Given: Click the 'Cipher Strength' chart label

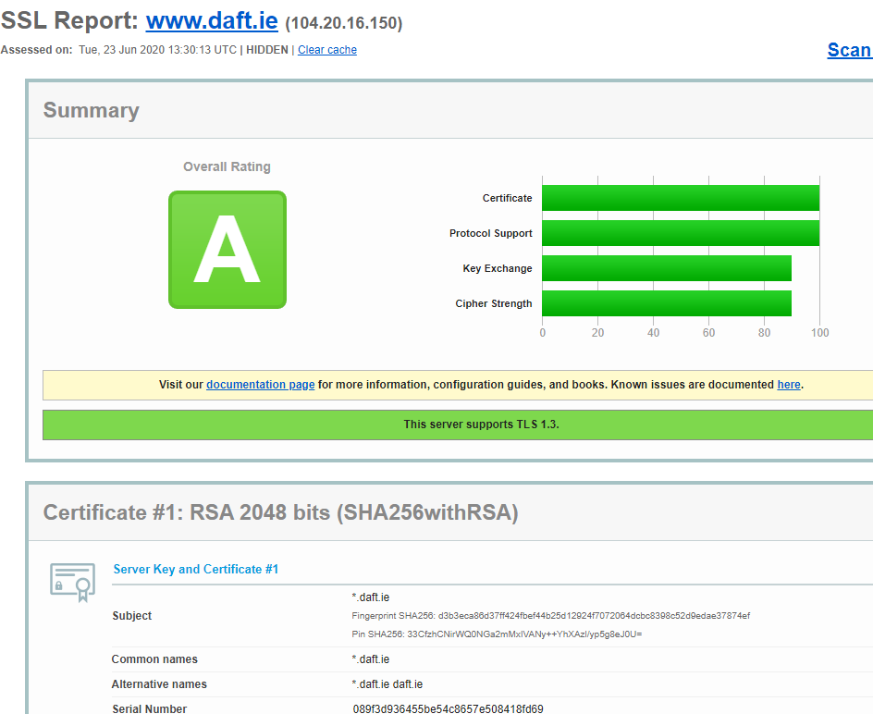Looking at the screenshot, I should point(493,303).
